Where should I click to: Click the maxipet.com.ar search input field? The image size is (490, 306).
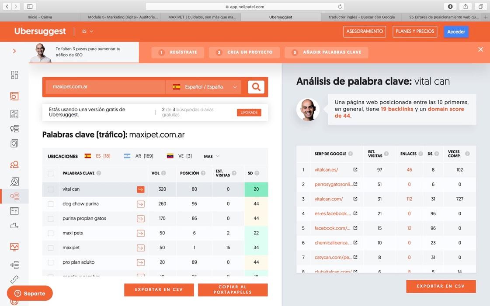pos(105,87)
